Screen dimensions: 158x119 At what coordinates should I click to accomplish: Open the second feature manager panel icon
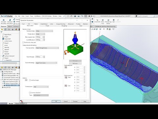tap(6, 29)
